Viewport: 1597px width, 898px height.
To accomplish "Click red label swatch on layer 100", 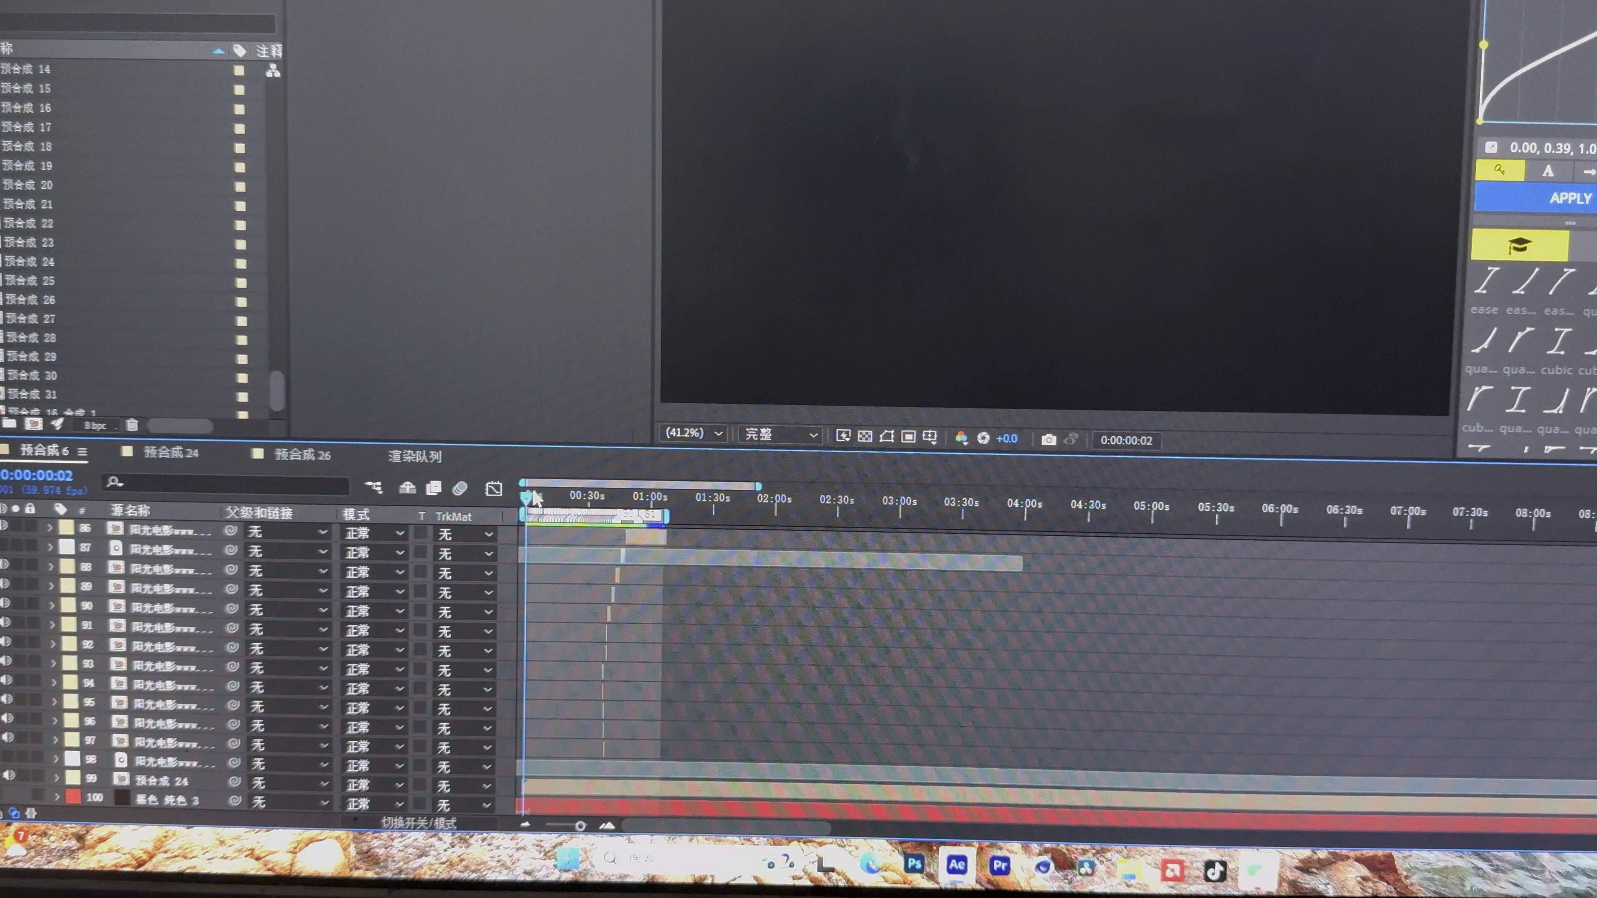I will coord(73,797).
